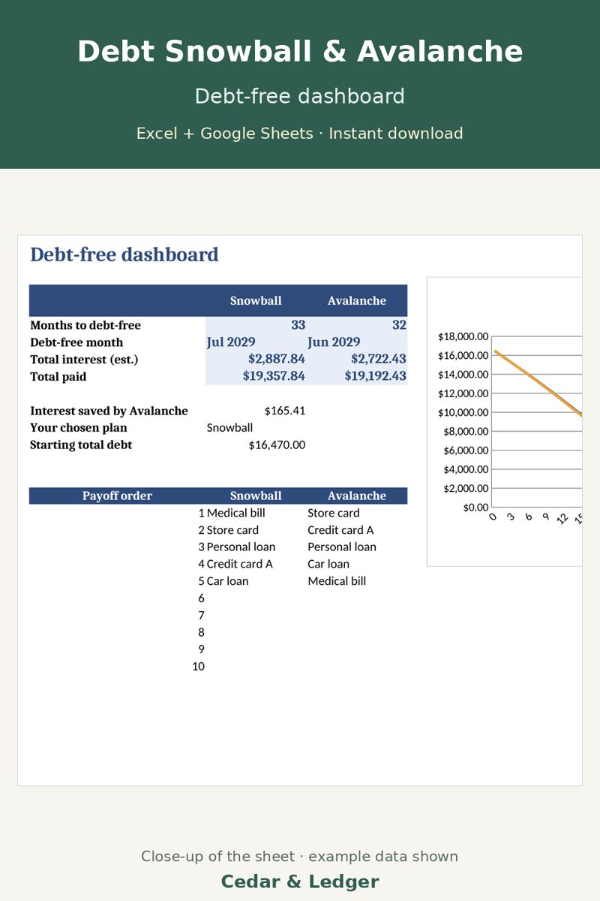The height and width of the screenshot is (901, 600).
Task: Click 'Interest saved by Avalanche' label
Action: pyautogui.click(x=109, y=411)
